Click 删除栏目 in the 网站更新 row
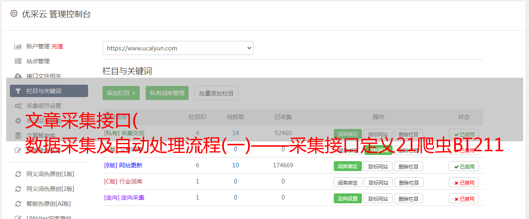 (408, 166)
